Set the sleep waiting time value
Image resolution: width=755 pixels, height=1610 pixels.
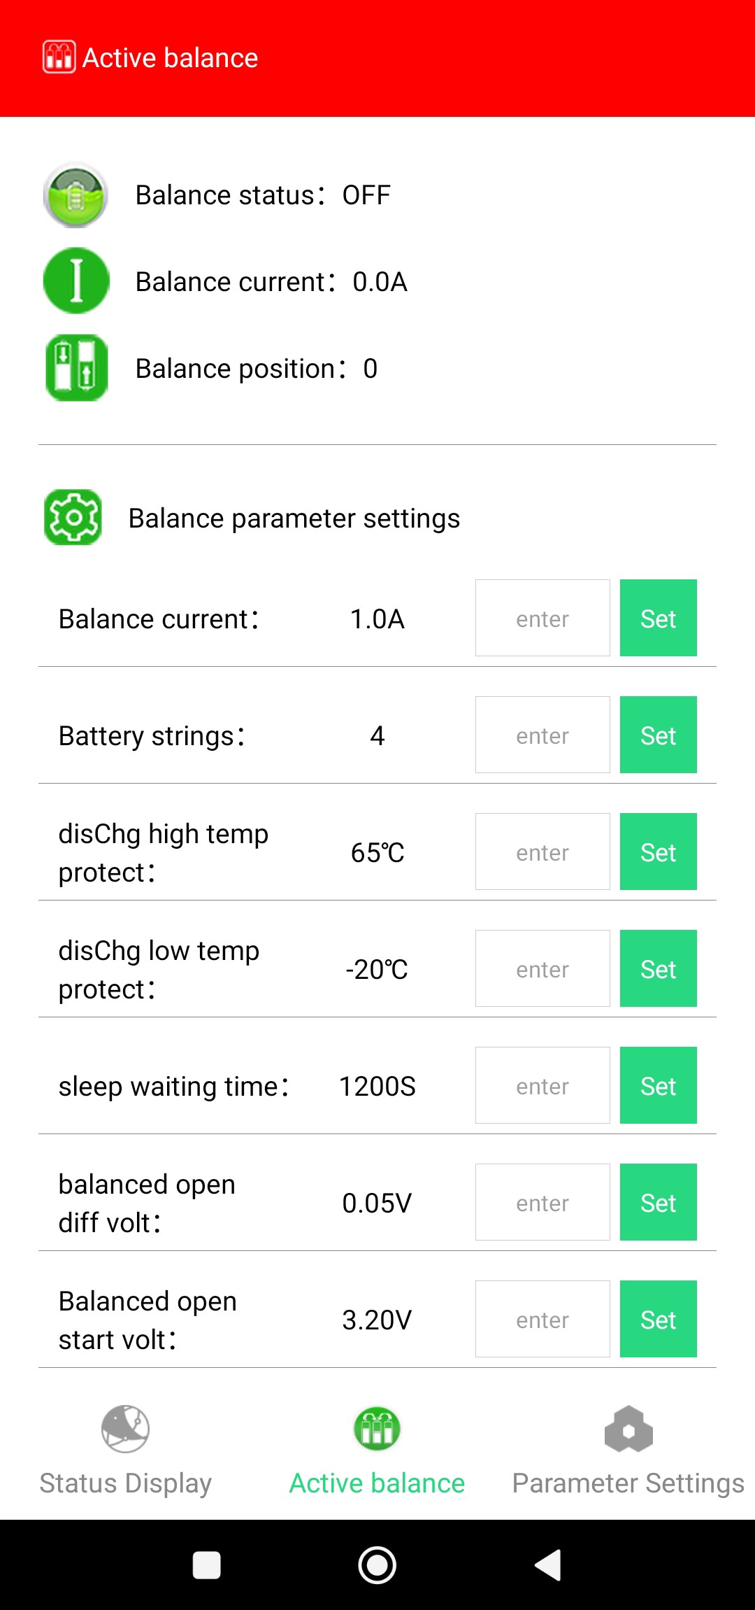658,1085
